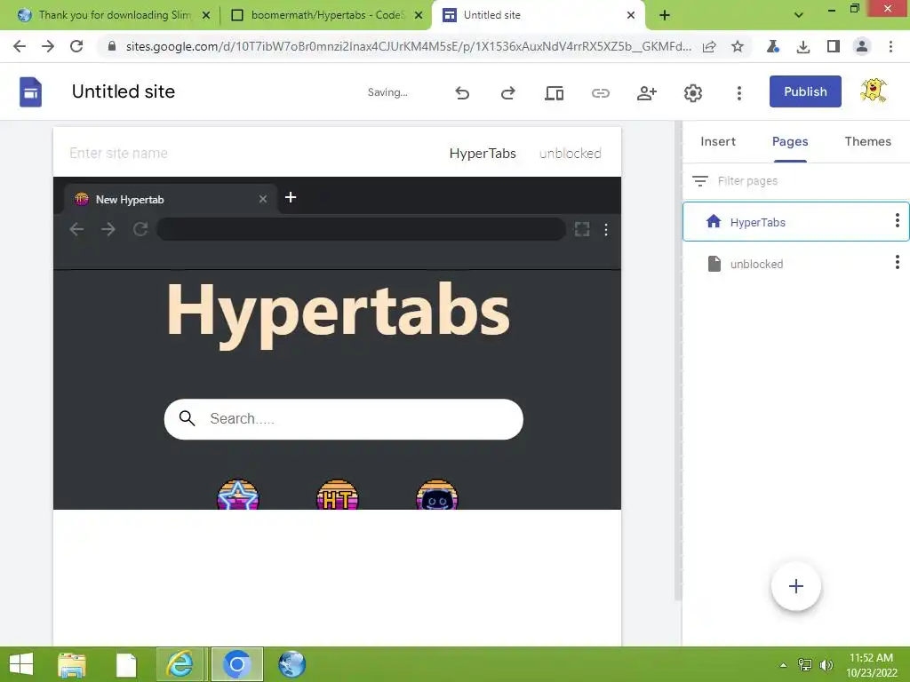Open Chrome three-dot menu

[x=890, y=46]
